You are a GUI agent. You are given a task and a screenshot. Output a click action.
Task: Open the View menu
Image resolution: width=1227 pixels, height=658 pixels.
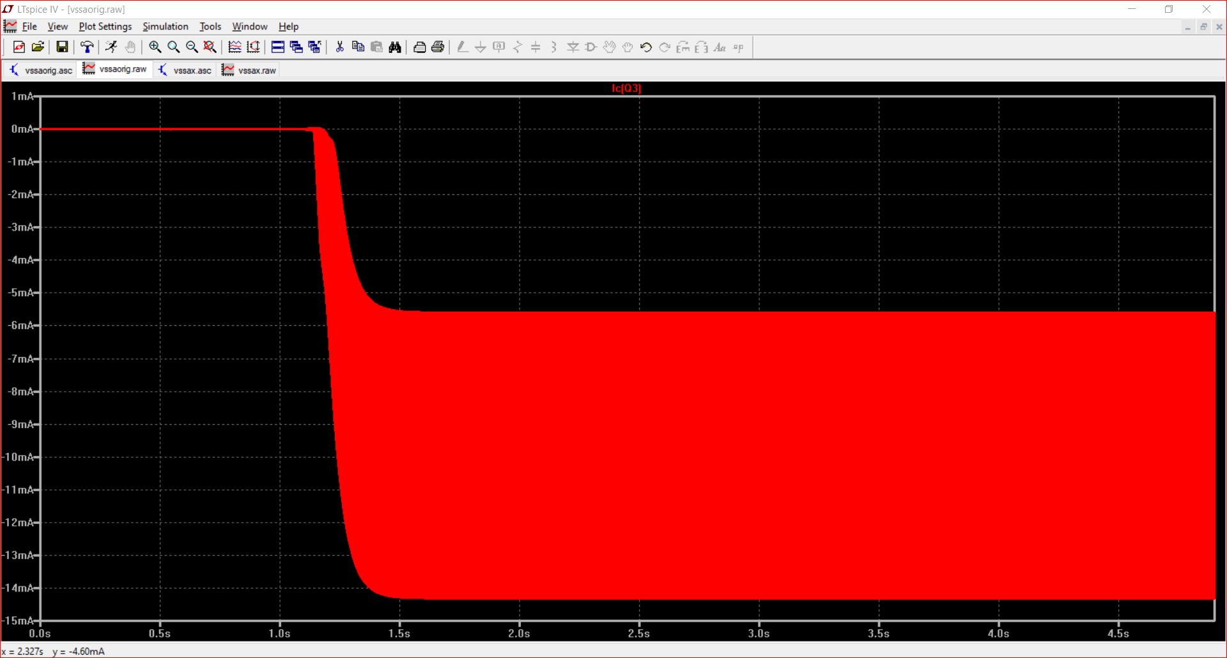(x=58, y=26)
